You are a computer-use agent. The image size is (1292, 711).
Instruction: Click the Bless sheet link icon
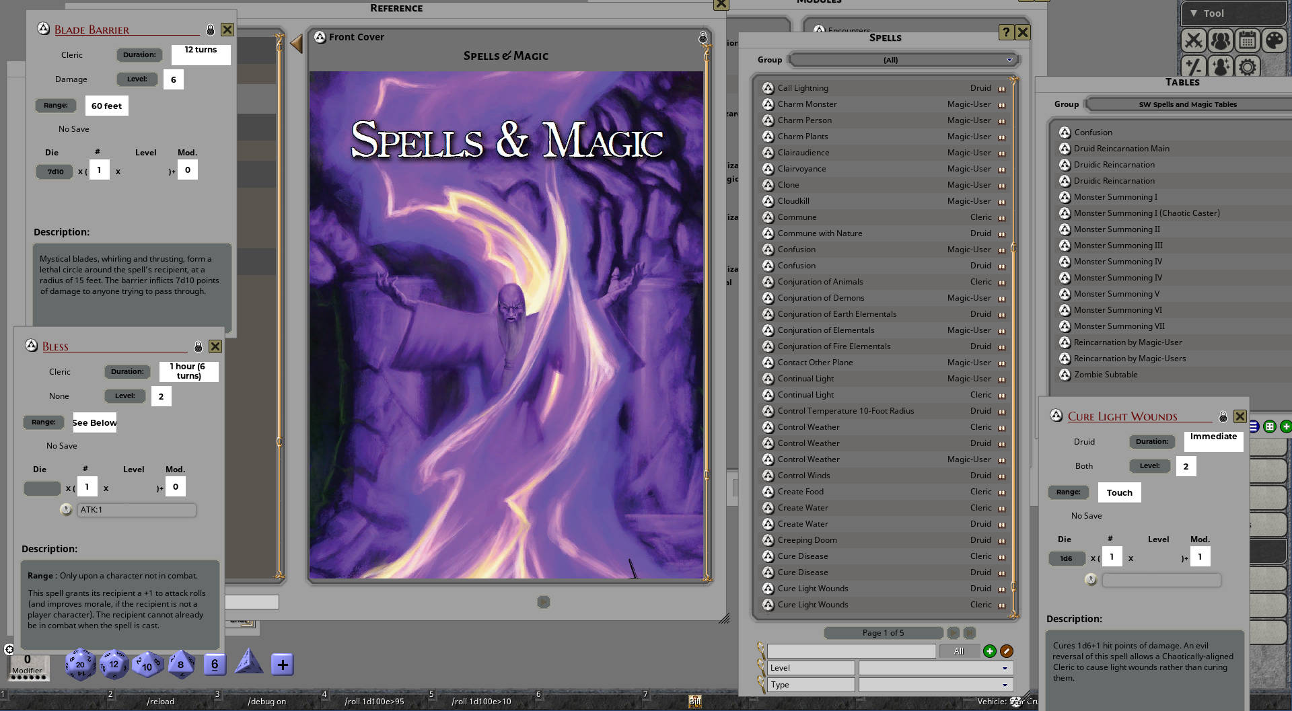[31, 346]
